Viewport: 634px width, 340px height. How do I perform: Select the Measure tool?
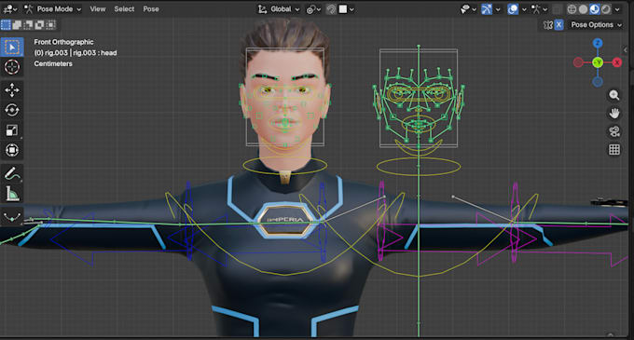pos(12,194)
